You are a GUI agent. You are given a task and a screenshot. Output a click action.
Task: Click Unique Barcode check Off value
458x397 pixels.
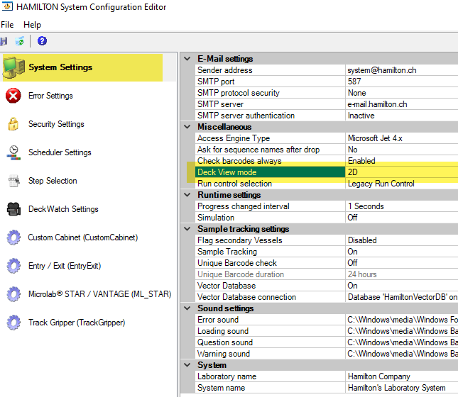point(352,263)
